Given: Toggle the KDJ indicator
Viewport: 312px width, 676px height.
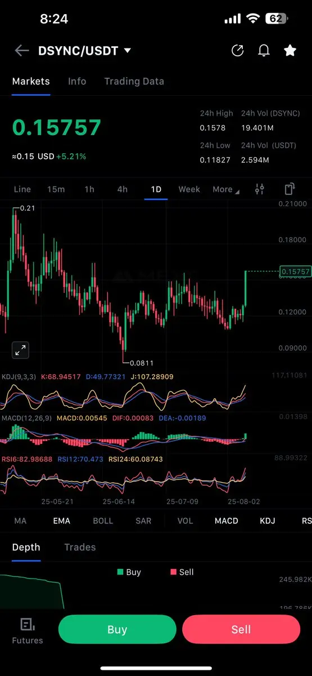Looking at the screenshot, I should (268, 521).
